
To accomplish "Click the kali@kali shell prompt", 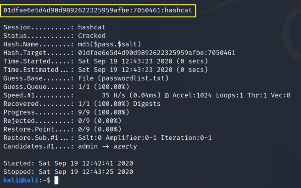I will [25, 181].
